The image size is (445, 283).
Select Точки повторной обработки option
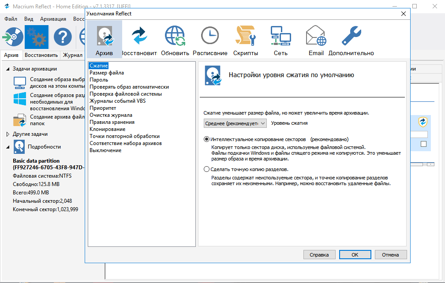pos(124,136)
